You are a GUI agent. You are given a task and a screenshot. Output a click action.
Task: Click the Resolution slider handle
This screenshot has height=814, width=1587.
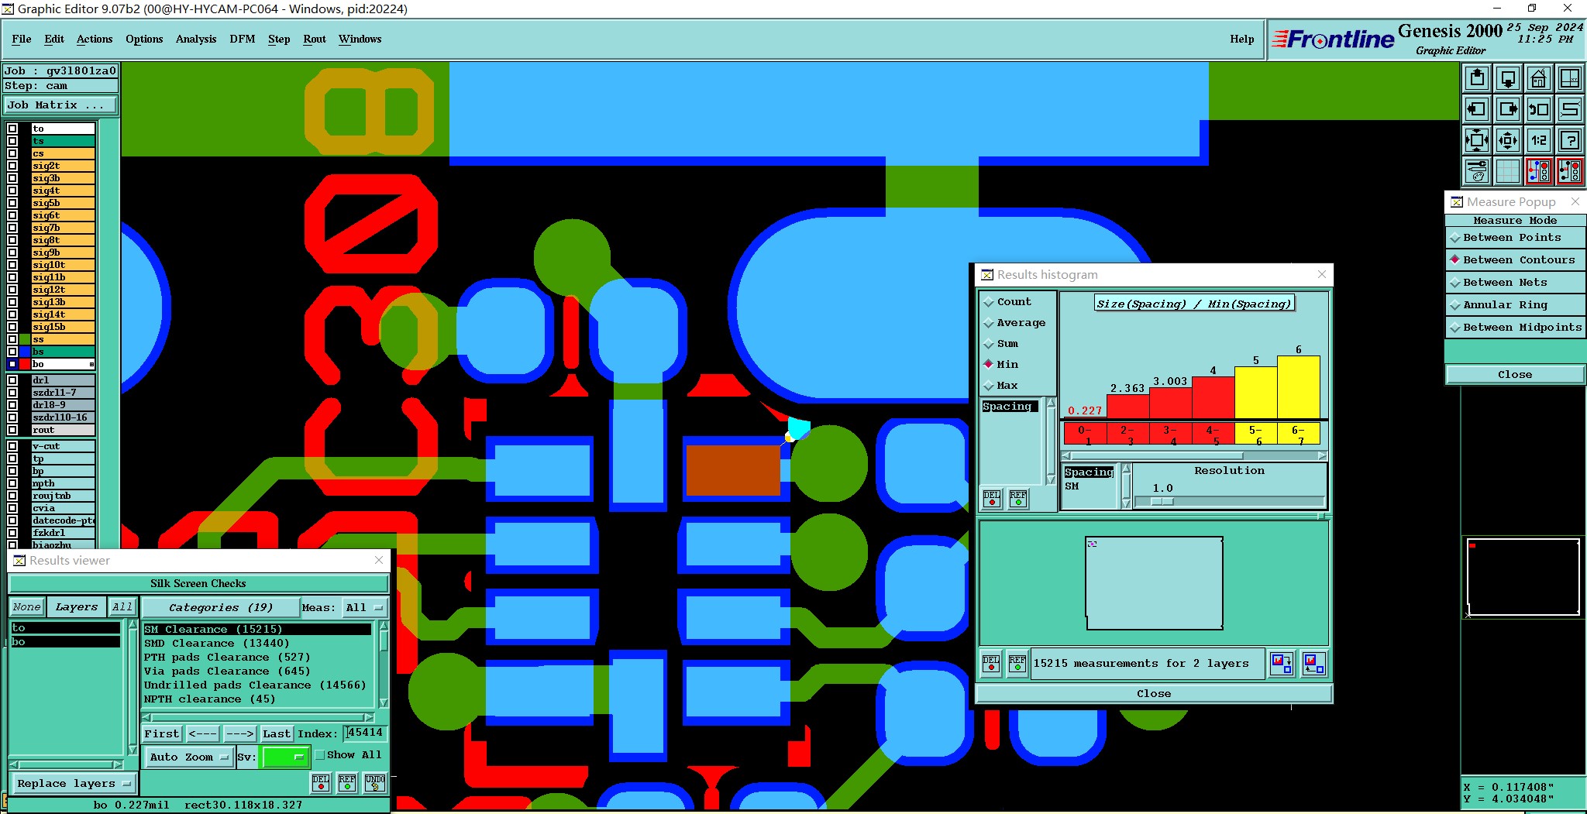1162,502
